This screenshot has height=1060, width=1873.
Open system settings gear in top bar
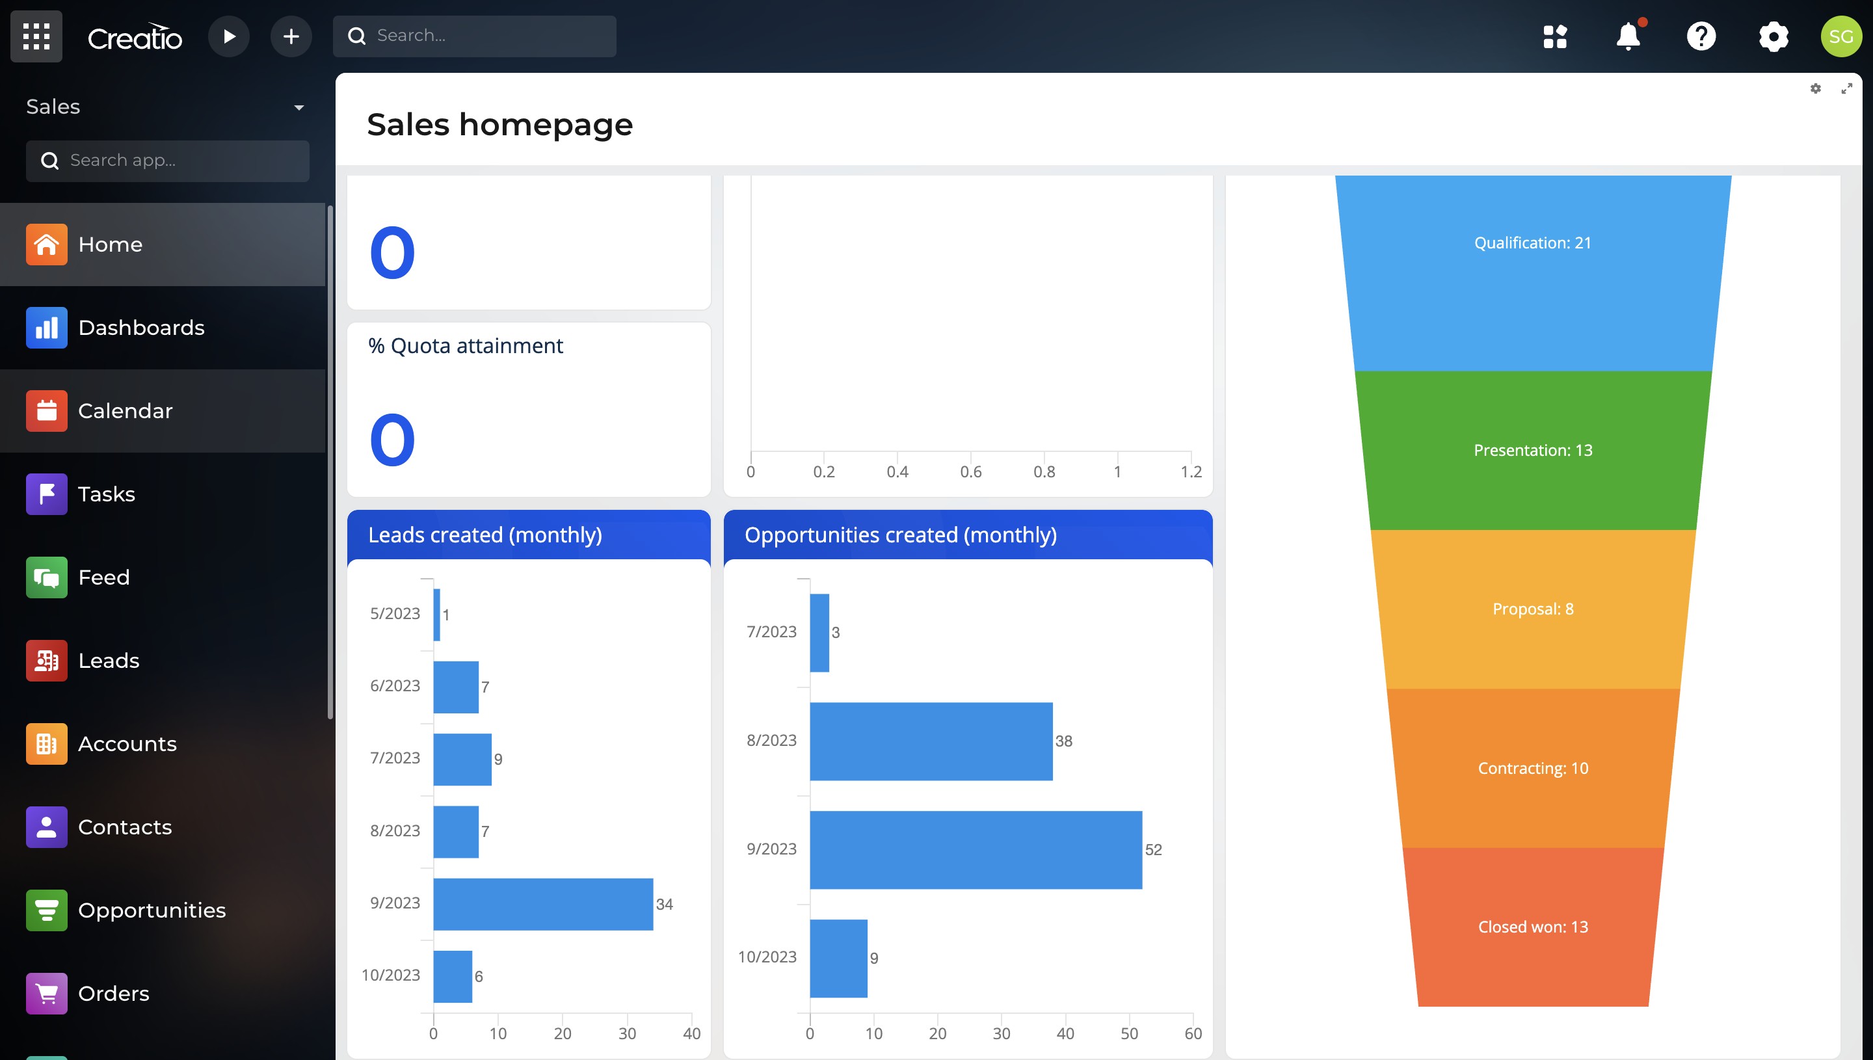tap(1773, 36)
